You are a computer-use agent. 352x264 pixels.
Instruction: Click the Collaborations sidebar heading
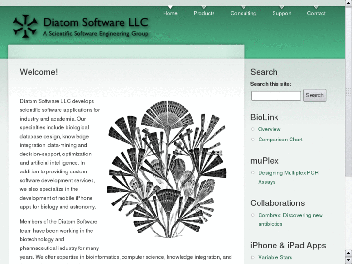[277, 203]
